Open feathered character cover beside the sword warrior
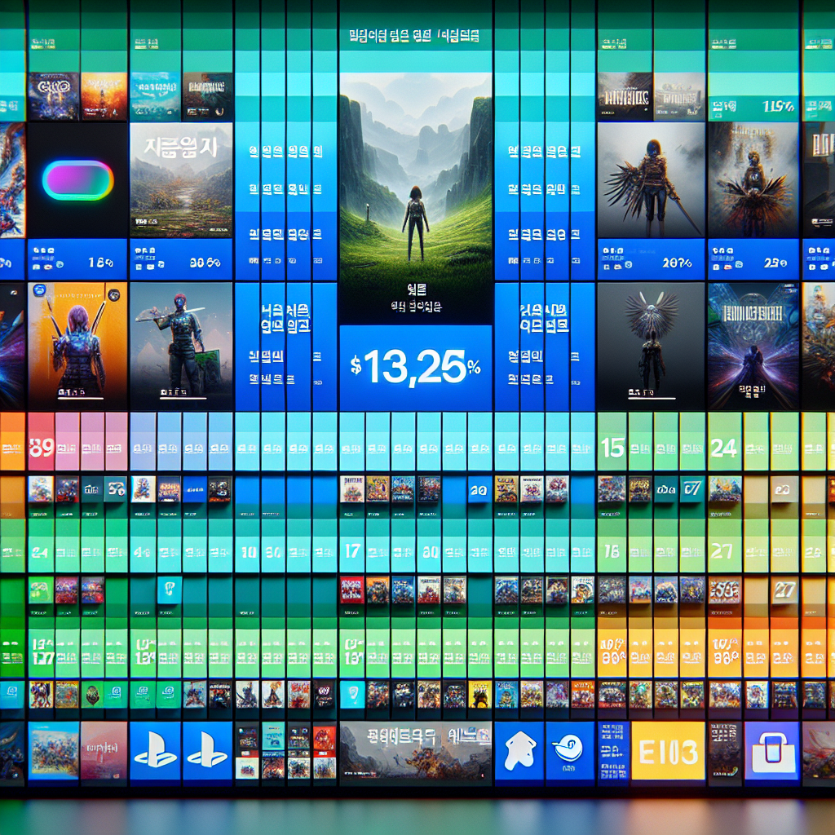 coord(753,180)
